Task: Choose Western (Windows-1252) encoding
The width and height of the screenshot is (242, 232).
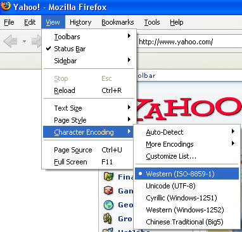Action: 187,210
